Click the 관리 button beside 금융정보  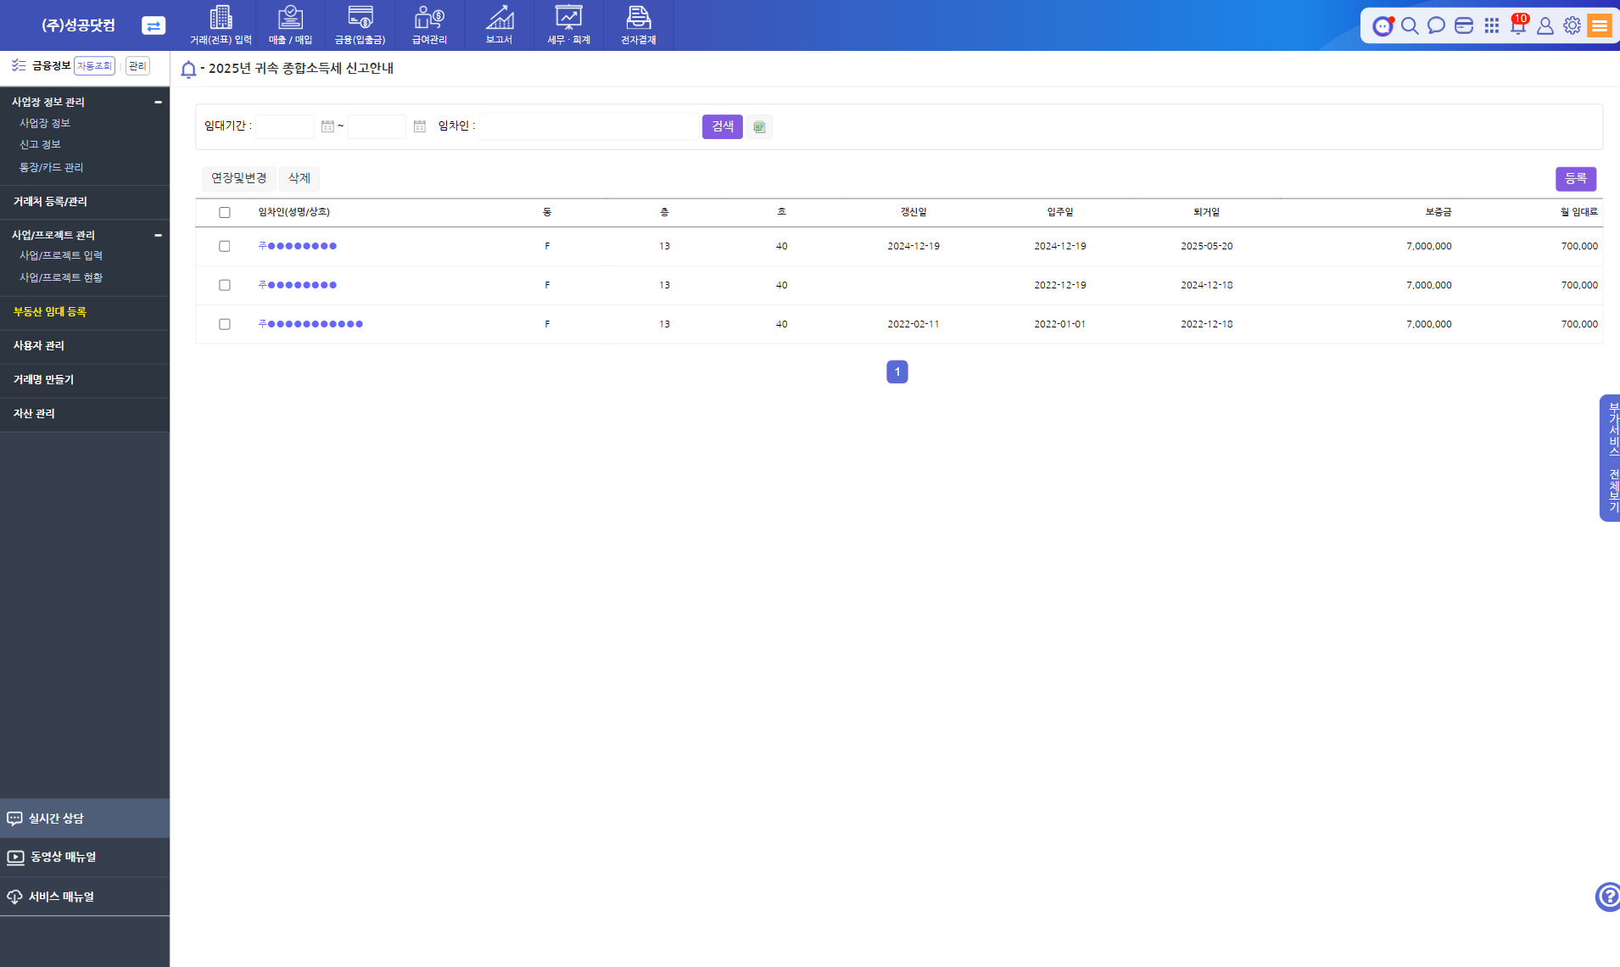137,66
